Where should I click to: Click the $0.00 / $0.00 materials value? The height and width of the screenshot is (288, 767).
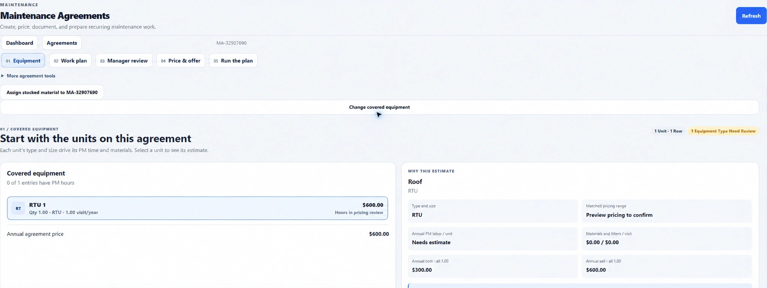[x=602, y=242]
